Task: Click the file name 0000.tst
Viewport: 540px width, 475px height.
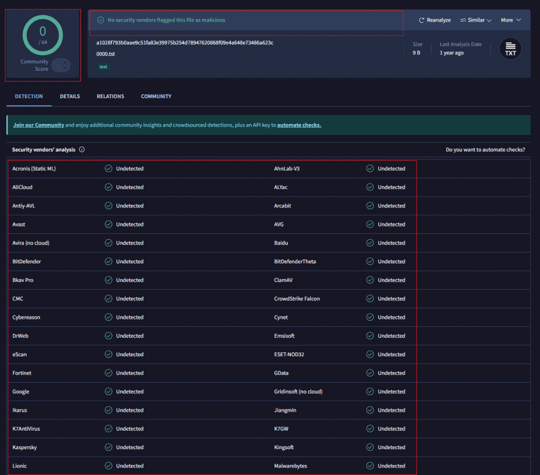Action: pyautogui.click(x=105, y=54)
